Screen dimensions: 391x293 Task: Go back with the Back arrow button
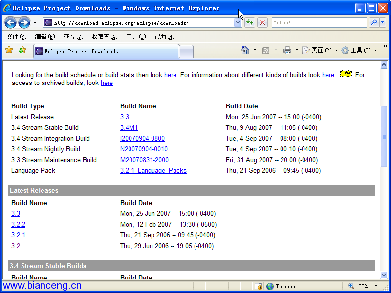pyautogui.click(x=10, y=23)
